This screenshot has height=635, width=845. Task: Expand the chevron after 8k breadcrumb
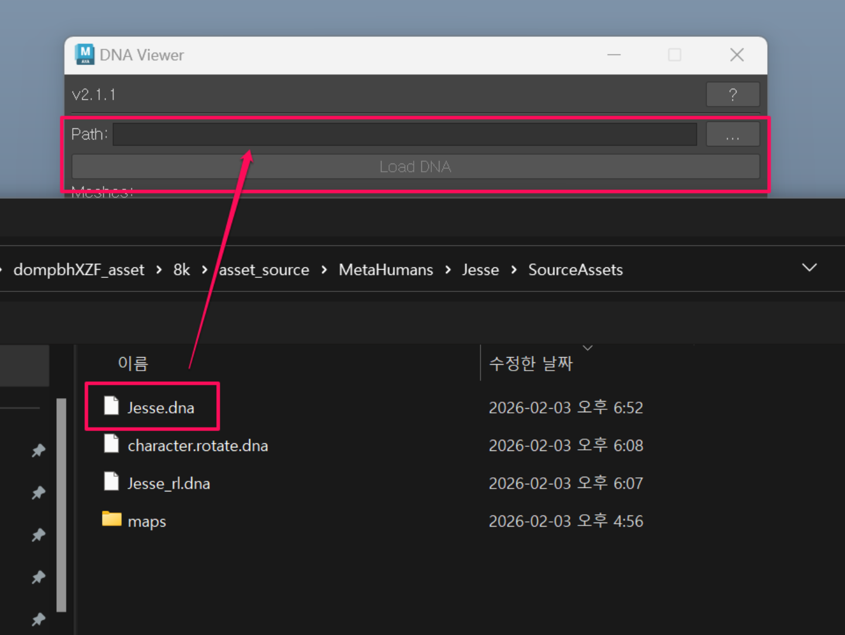click(x=205, y=270)
